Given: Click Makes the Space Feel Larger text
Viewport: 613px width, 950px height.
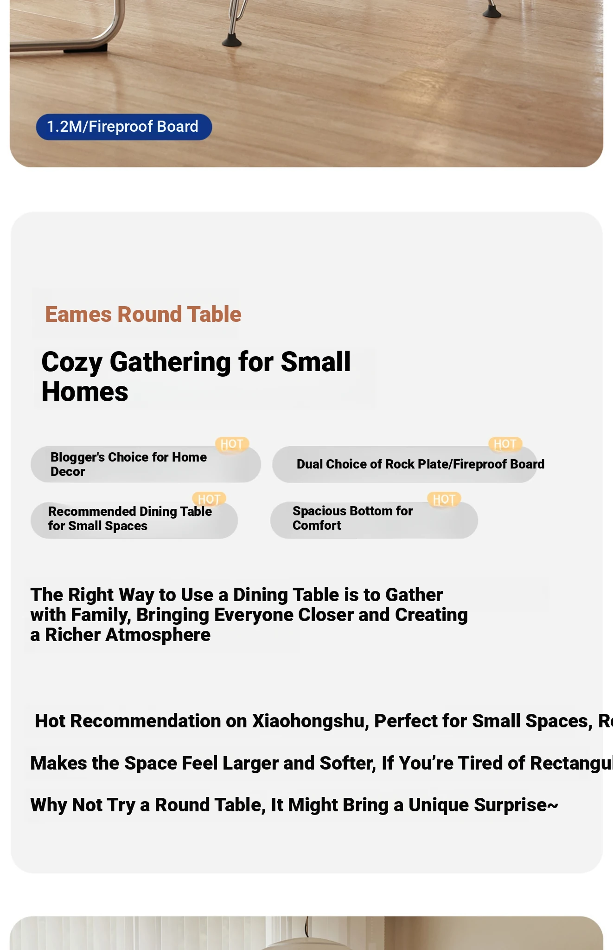Looking at the screenshot, I should tap(321, 763).
